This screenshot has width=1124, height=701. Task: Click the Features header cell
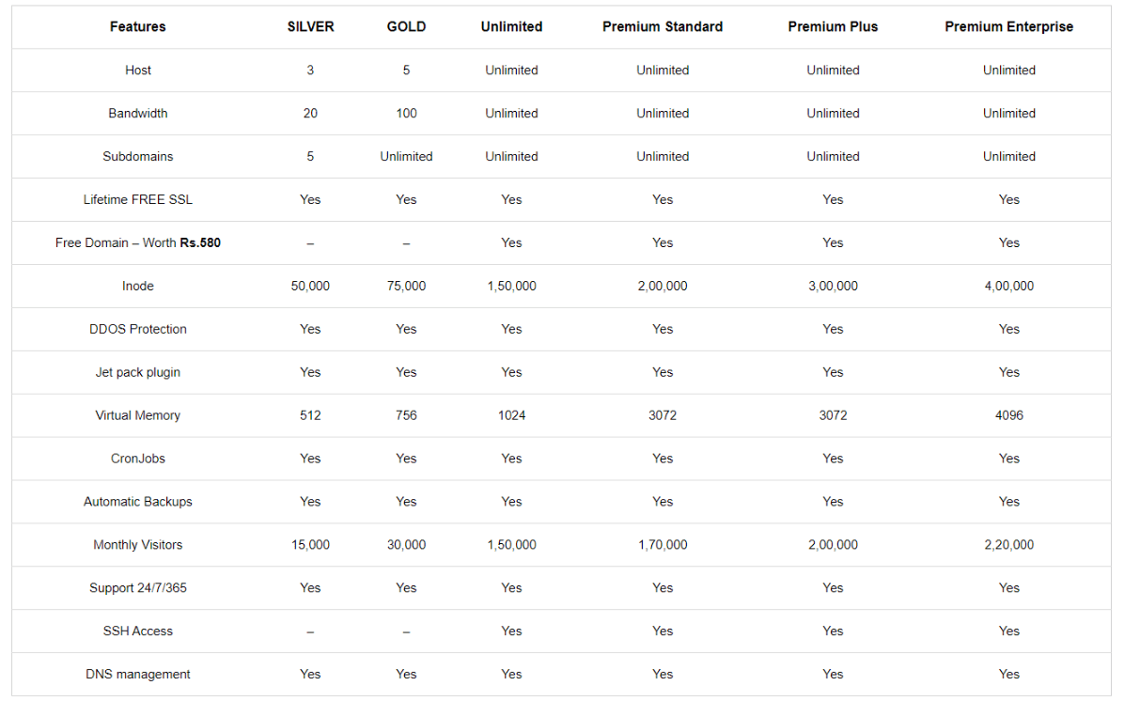click(x=137, y=26)
